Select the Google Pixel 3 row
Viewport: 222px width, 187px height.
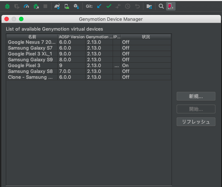tap(89, 66)
